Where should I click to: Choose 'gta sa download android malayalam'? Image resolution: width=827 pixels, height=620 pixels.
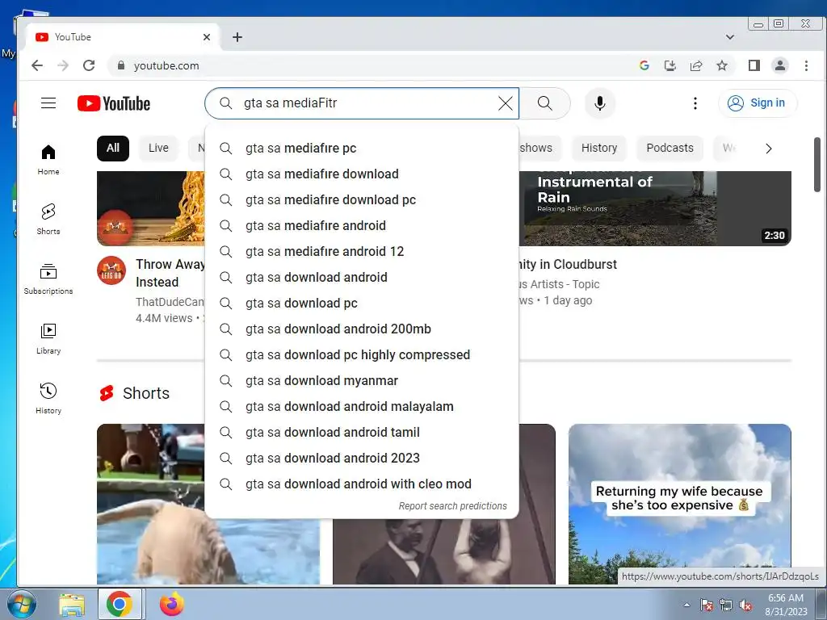coord(362,407)
